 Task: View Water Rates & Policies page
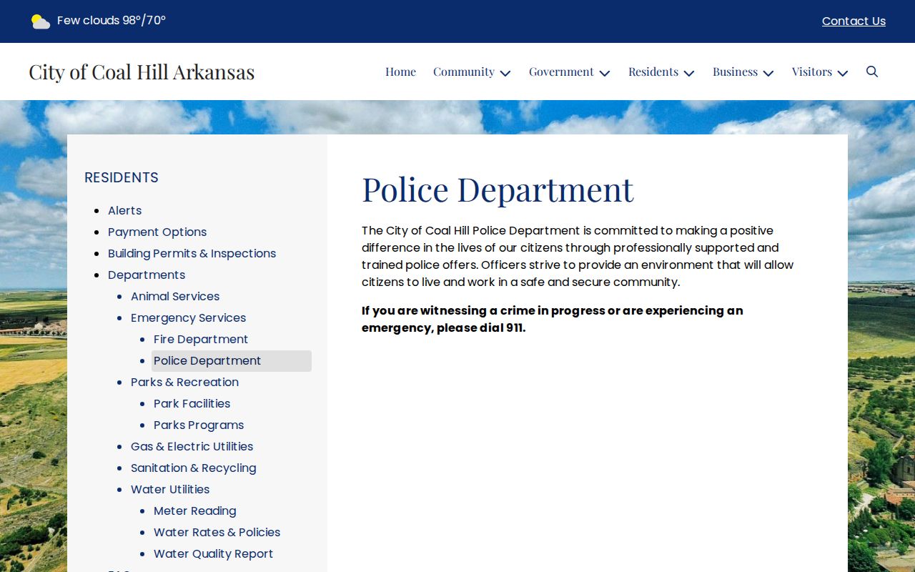[x=217, y=532]
